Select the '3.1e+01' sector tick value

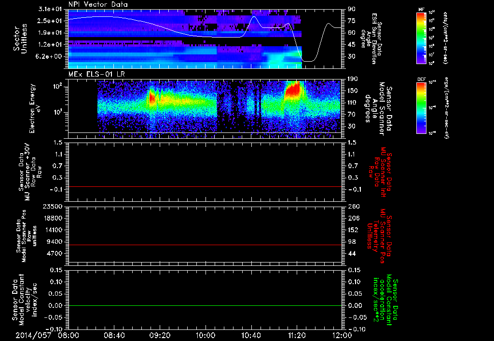[x=50, y=9]
